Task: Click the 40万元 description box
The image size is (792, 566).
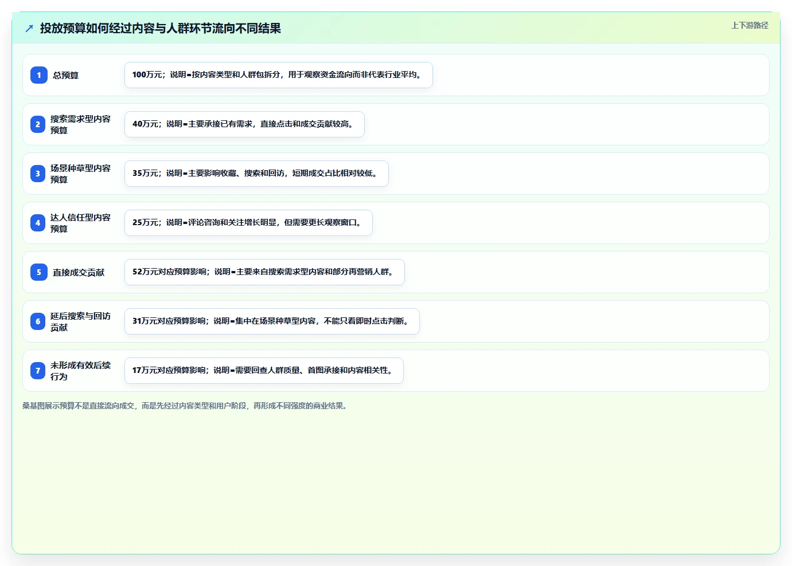Action: pos(244,124)
